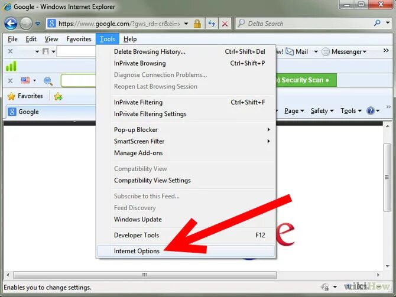
Task: Click the green Security Scan button
Action: 306,80
